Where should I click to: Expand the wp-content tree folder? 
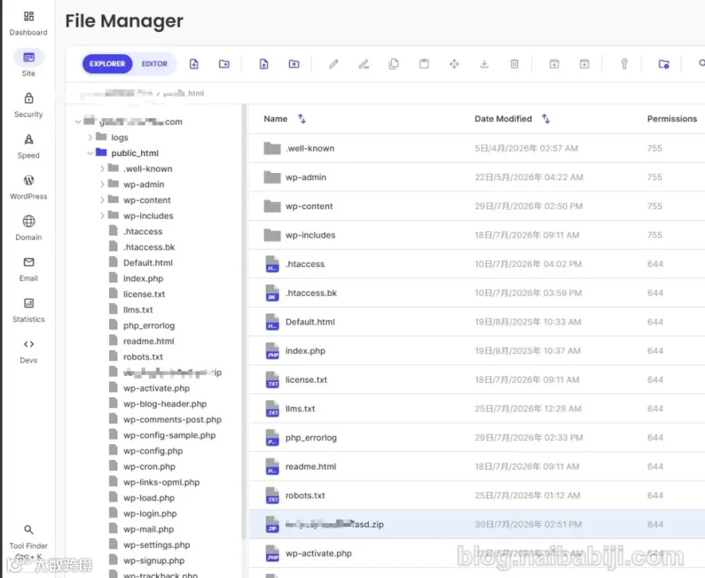pyautogui.click(x=102, y=200)
